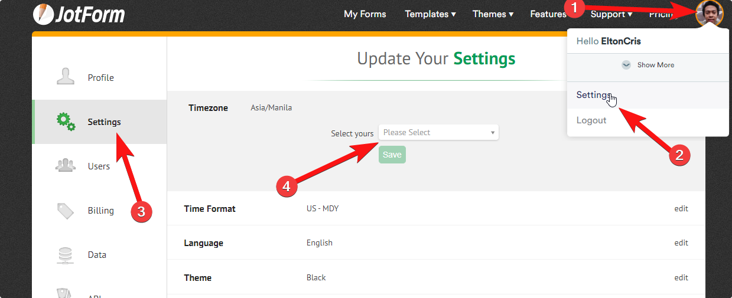This screenshot has width=732, height=298.
Task: Click the Show More chevron icon
Action: 626,65
